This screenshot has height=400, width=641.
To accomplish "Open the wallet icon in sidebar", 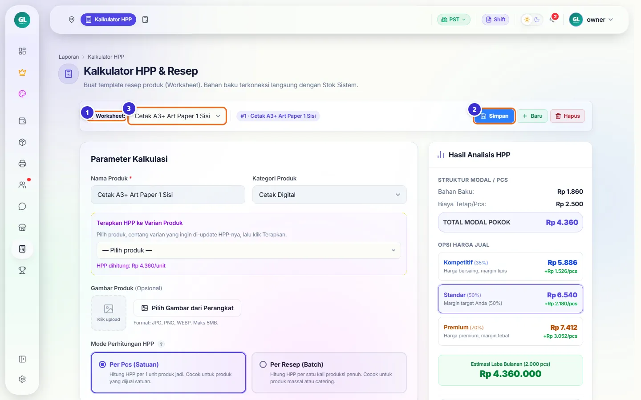I will click(22, 121).
